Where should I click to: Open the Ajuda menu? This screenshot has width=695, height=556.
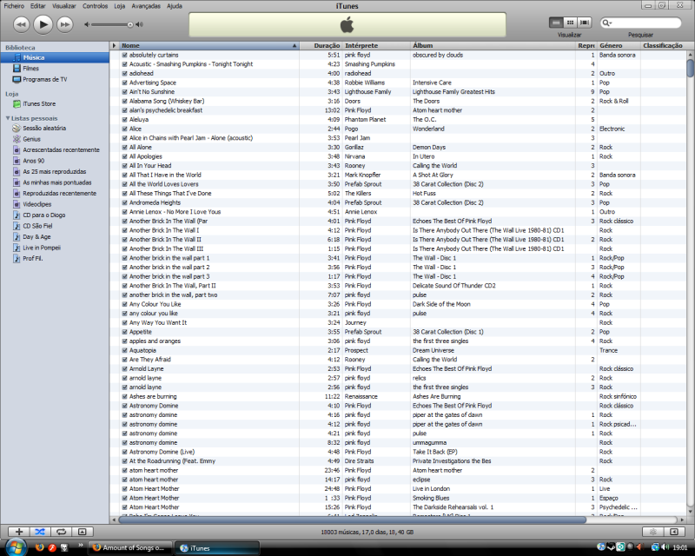coord(175,6)
